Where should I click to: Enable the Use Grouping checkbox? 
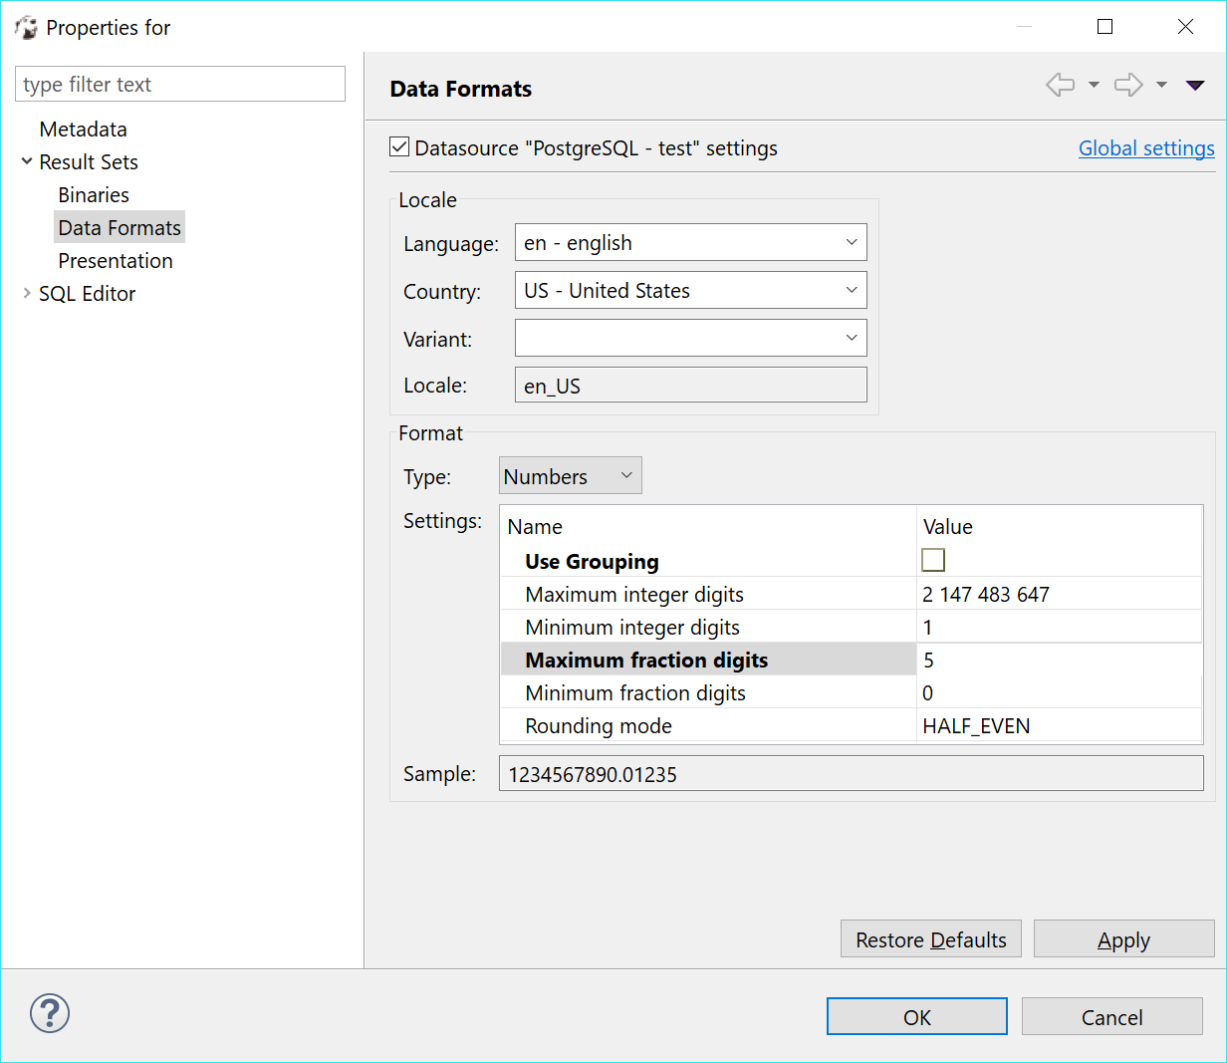tap(932, 560)
